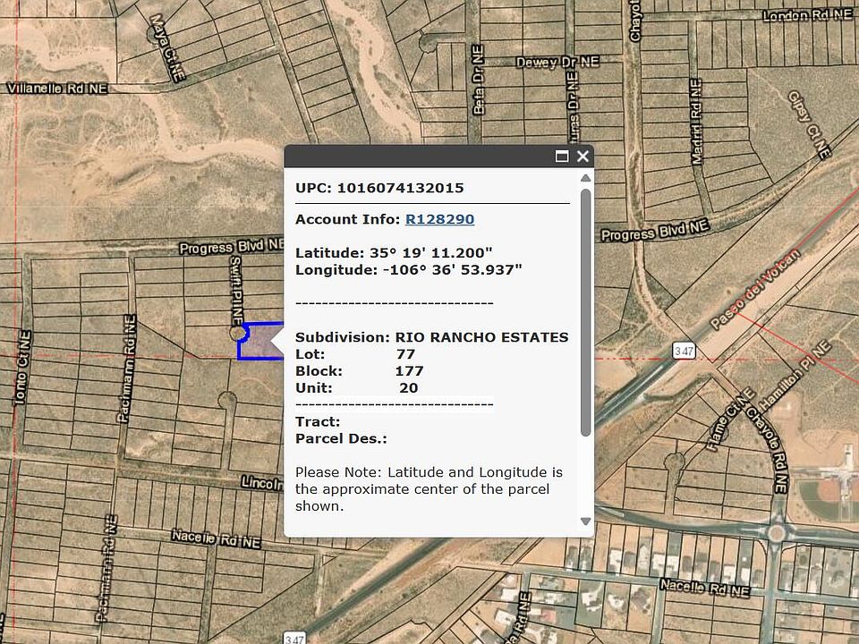Image resolution: width=859 pixels, height=644 pixels.
Task: Click the roundabout on Chayote Rd NE
Action: (775, 533)
